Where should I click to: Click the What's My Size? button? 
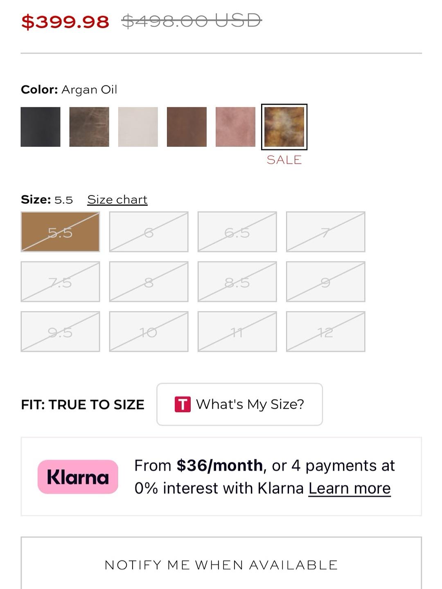[239, 404]
